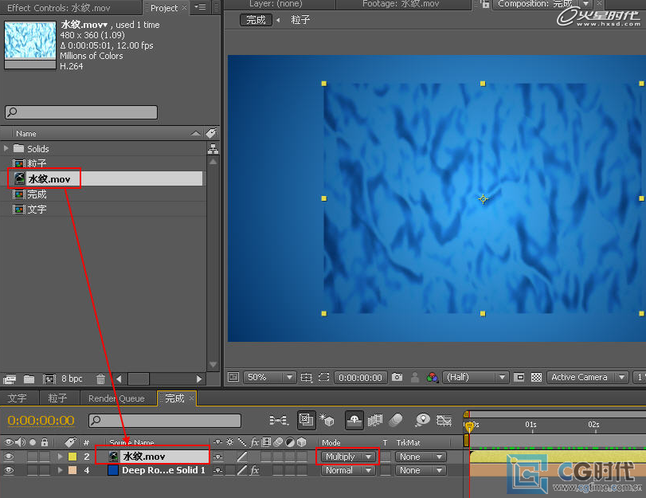This screenshot has height=498, width=646.
Task: Open the Graph Editor in timeline
Action: pos(444,420)
